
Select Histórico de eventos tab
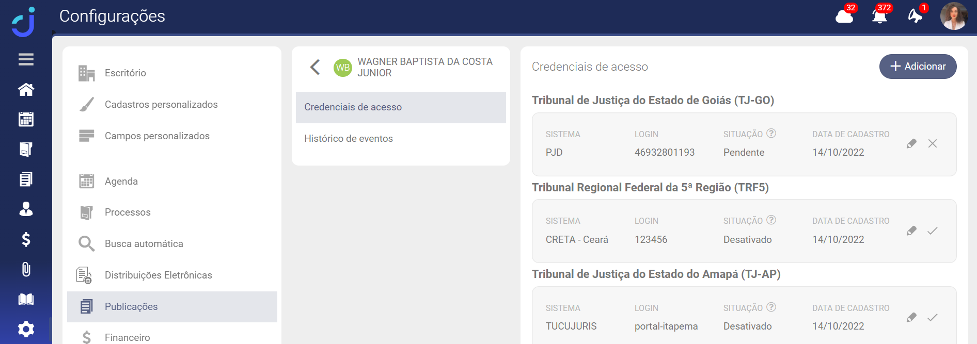tap(349, 139)
